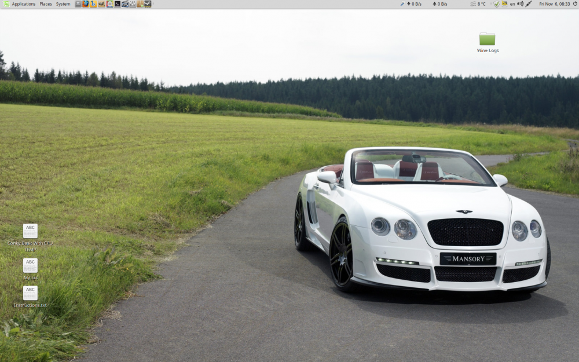Click the power shutdown icon

[x=574, y=3]
